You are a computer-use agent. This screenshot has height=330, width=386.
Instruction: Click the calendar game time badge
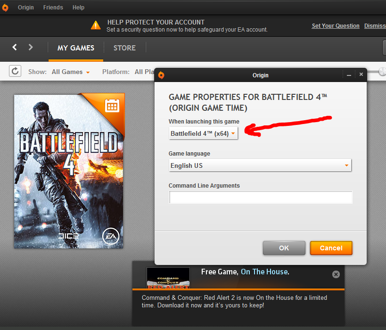pos(112,106)
